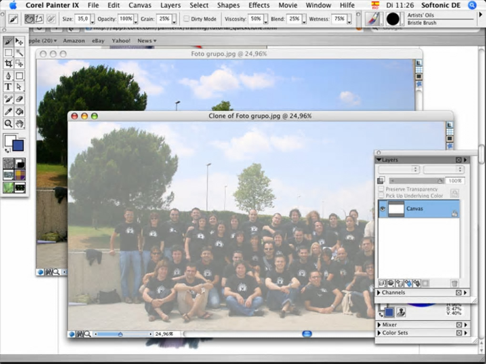Viewport: 486px width, 364px height.
Task: Select the Shape Selection arrow tool
Action: point(19,87)
